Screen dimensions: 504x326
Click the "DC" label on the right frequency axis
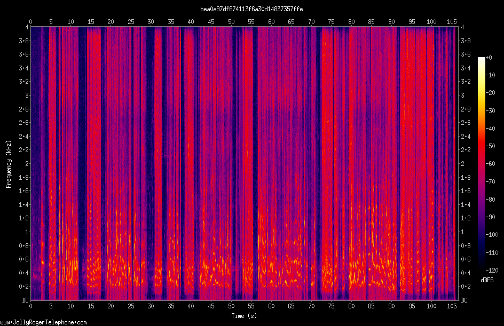pyautogui.click(x=464, y=300)
